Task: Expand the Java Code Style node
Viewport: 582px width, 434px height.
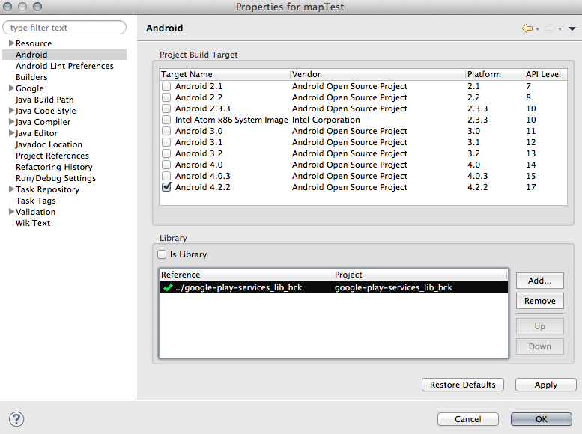Action: click(11, 111)
